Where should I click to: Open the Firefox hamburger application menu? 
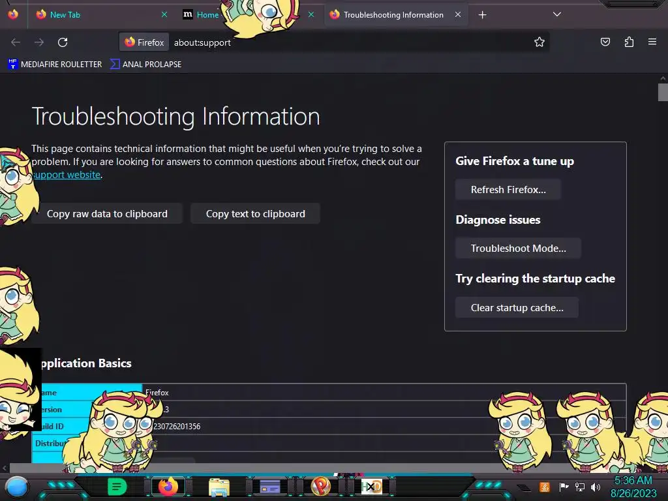652,42
